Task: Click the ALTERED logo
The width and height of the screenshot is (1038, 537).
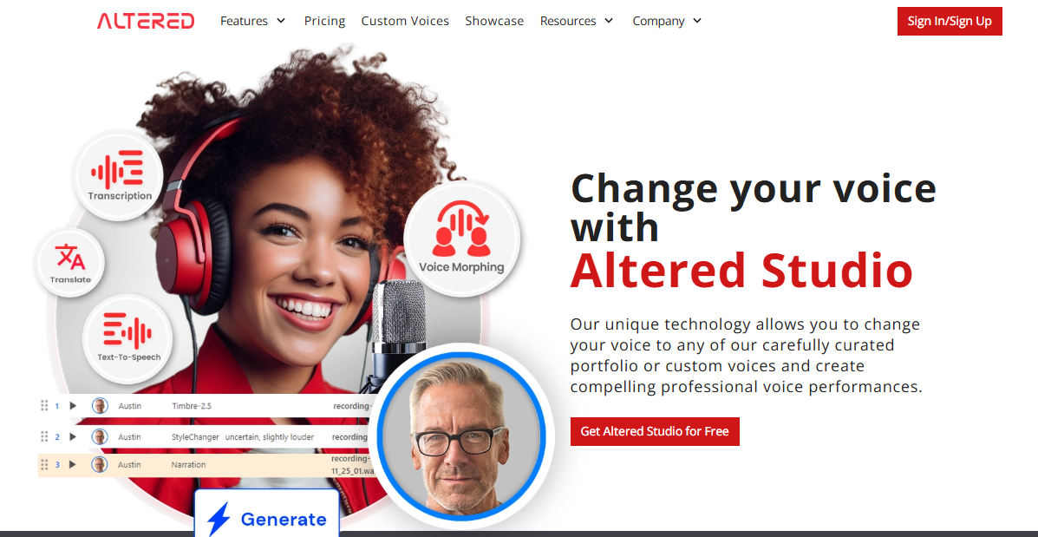Action: click(x=146, y=21)
